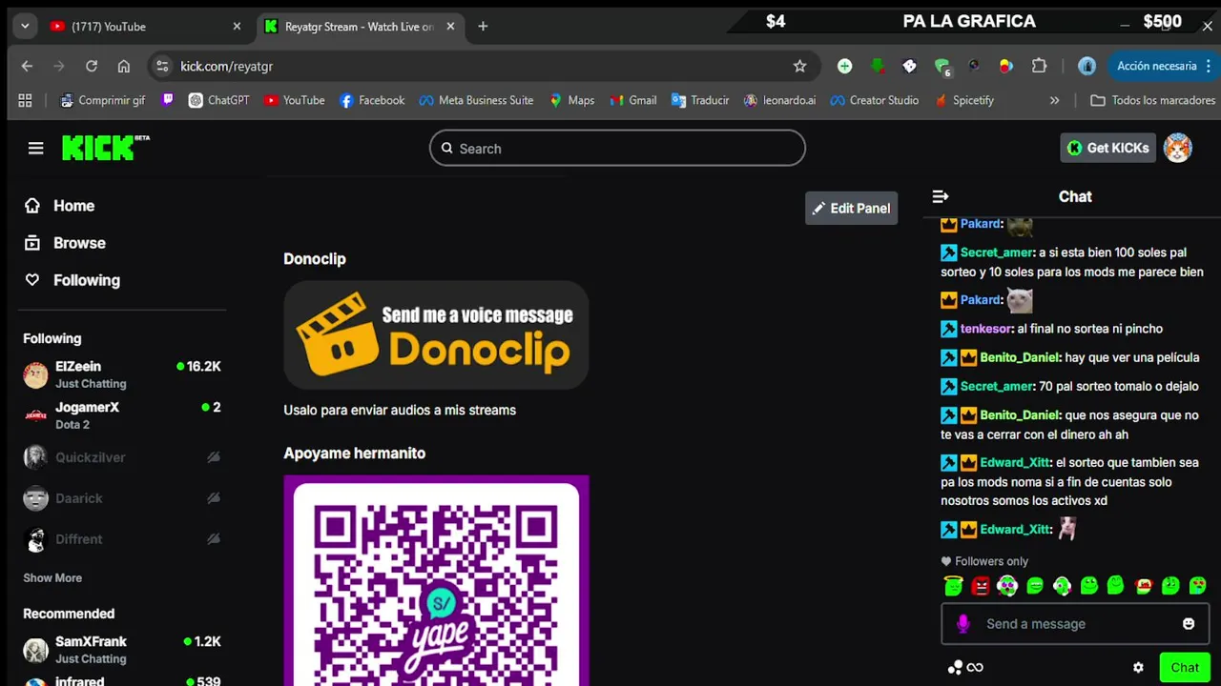The height and width of the screenshot is (686, 1221).
Task: Open offline Daarick channel
Action: click(122, 498)
